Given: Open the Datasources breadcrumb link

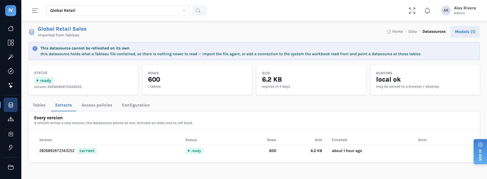Looking at the screenshot, I should coord(434,32).
